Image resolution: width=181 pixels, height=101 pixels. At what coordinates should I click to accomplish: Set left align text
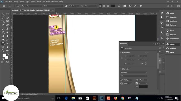(100, 6)
